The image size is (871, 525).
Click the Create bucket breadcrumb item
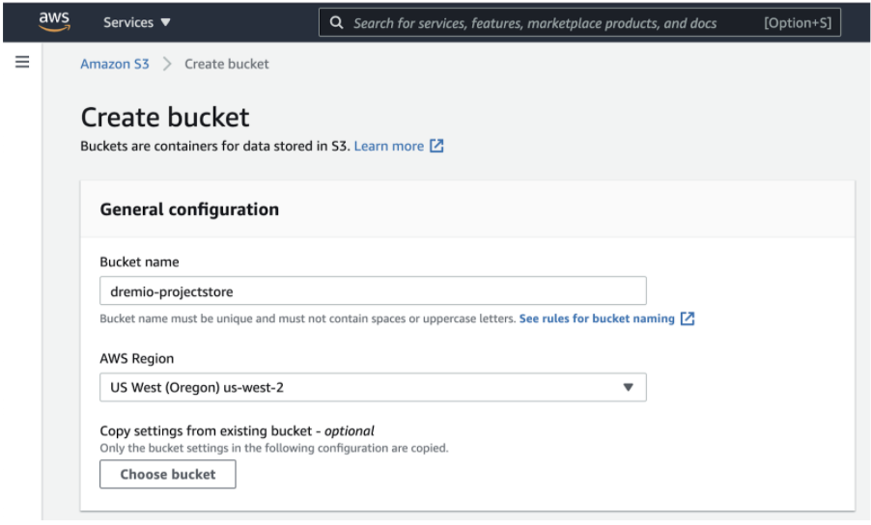[227, 64]
